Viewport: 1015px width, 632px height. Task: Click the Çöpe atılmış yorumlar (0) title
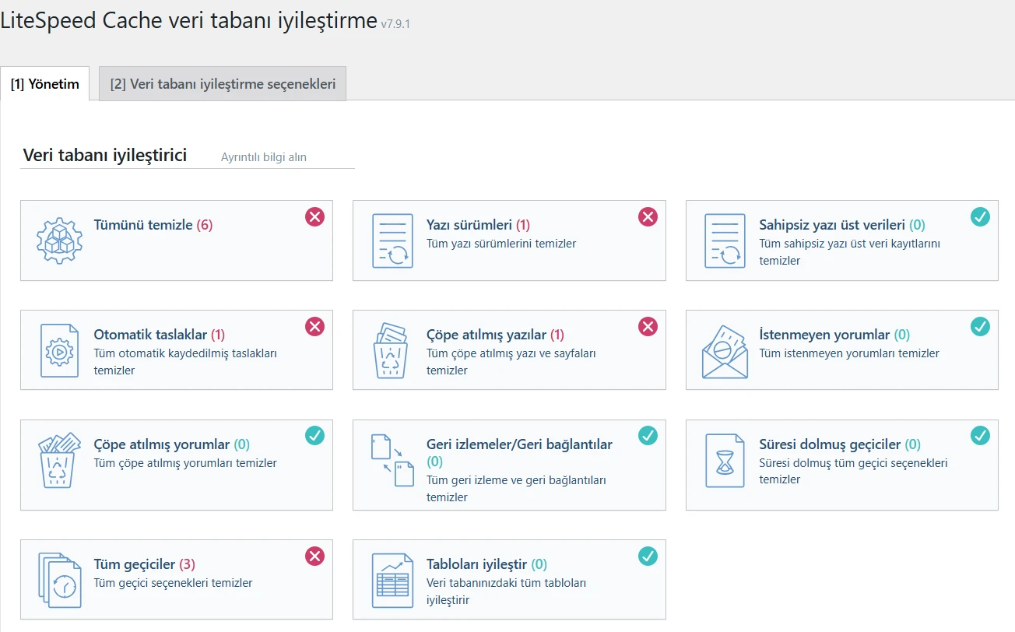click(171, 444)
